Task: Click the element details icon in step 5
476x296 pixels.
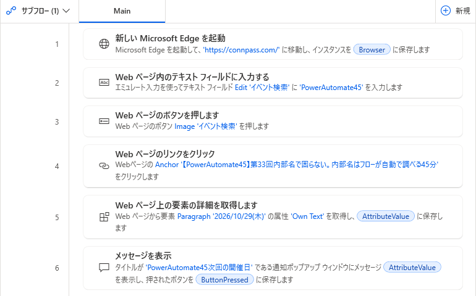Action: (x=104, y=217)
